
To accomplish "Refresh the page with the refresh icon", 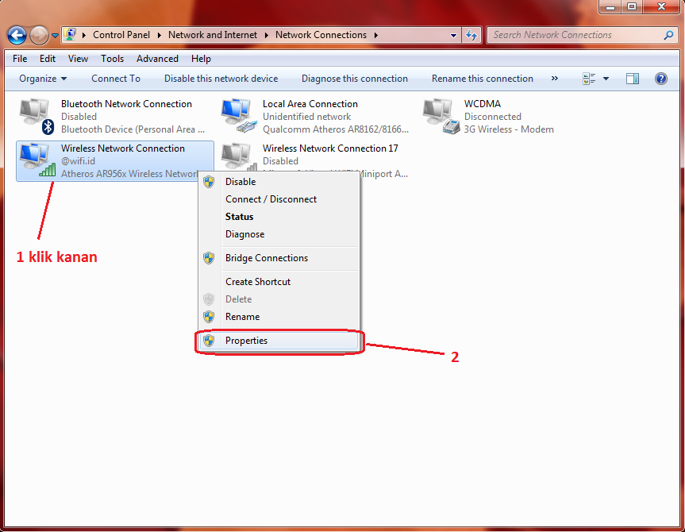I will [x=471, y=35].
